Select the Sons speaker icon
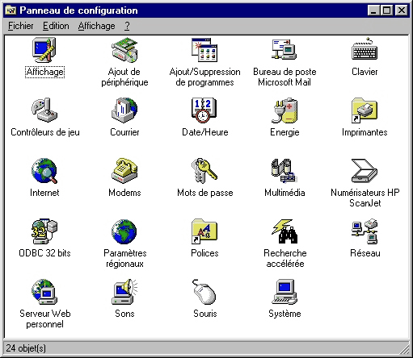Image resolution: width=413 pixels, height=358 pixels. (x=124, y=292)
